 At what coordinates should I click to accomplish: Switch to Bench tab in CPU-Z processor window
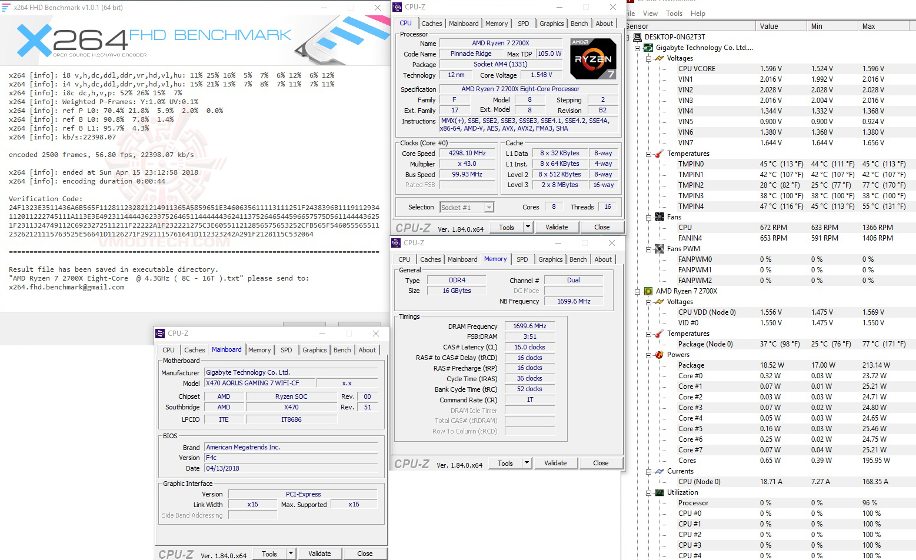(579, 24)
